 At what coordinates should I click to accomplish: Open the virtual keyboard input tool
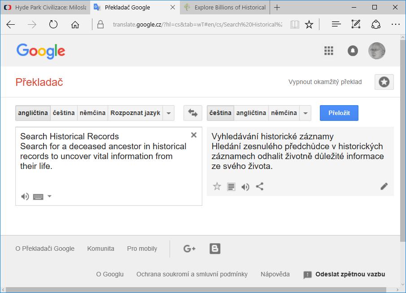tap(38, 197)
